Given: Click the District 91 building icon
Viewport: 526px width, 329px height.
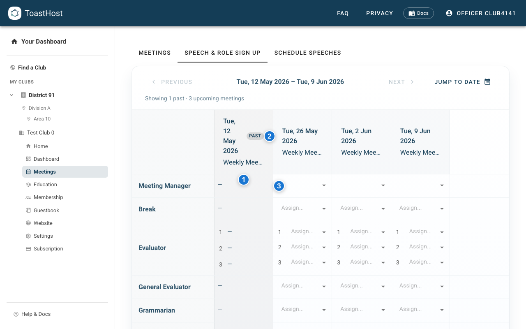Looking at the screenshot, I should (x=23, y=95).
